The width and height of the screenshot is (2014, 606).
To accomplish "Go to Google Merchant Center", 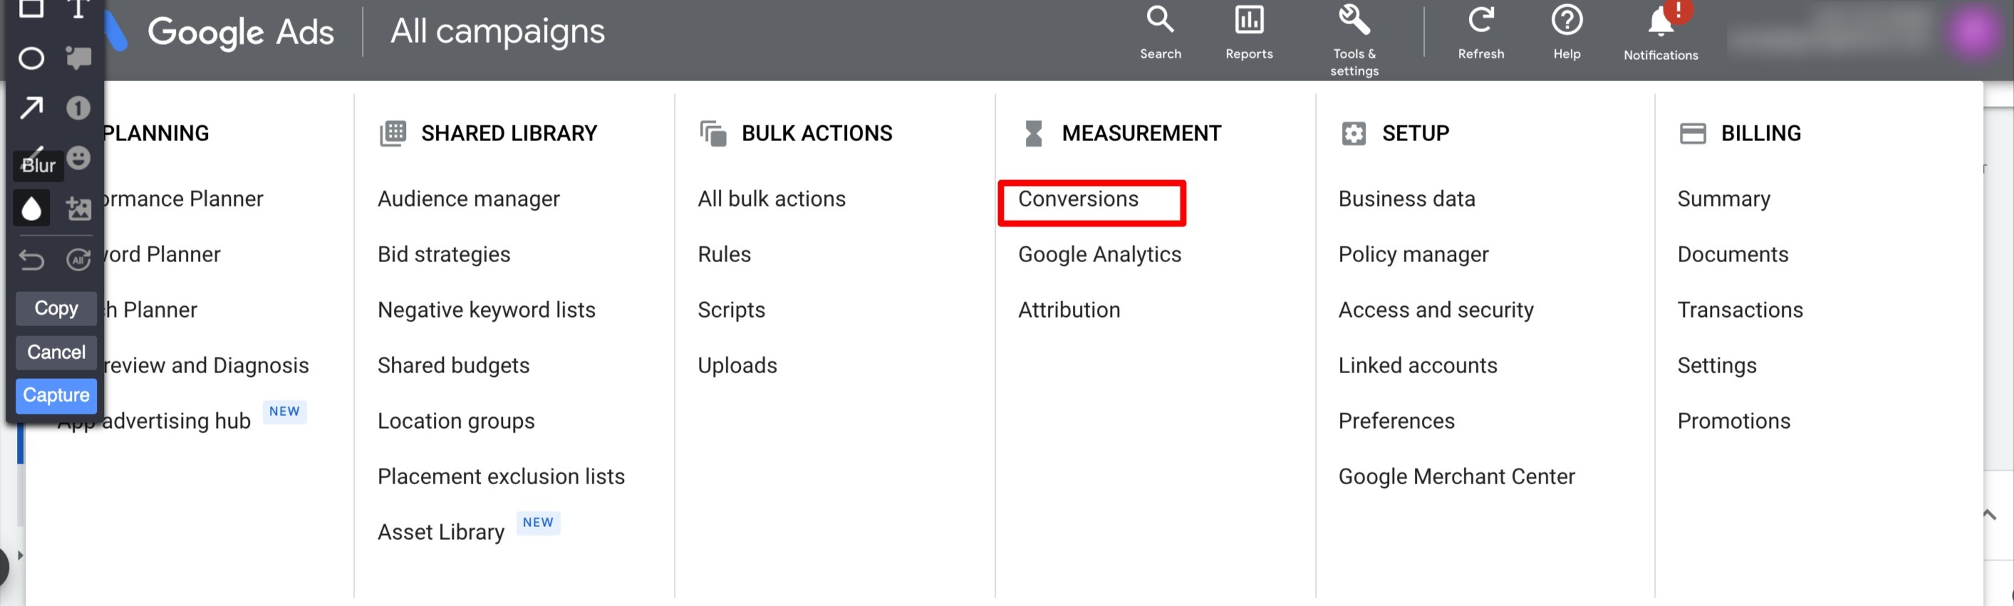I will pos(1455,477).
